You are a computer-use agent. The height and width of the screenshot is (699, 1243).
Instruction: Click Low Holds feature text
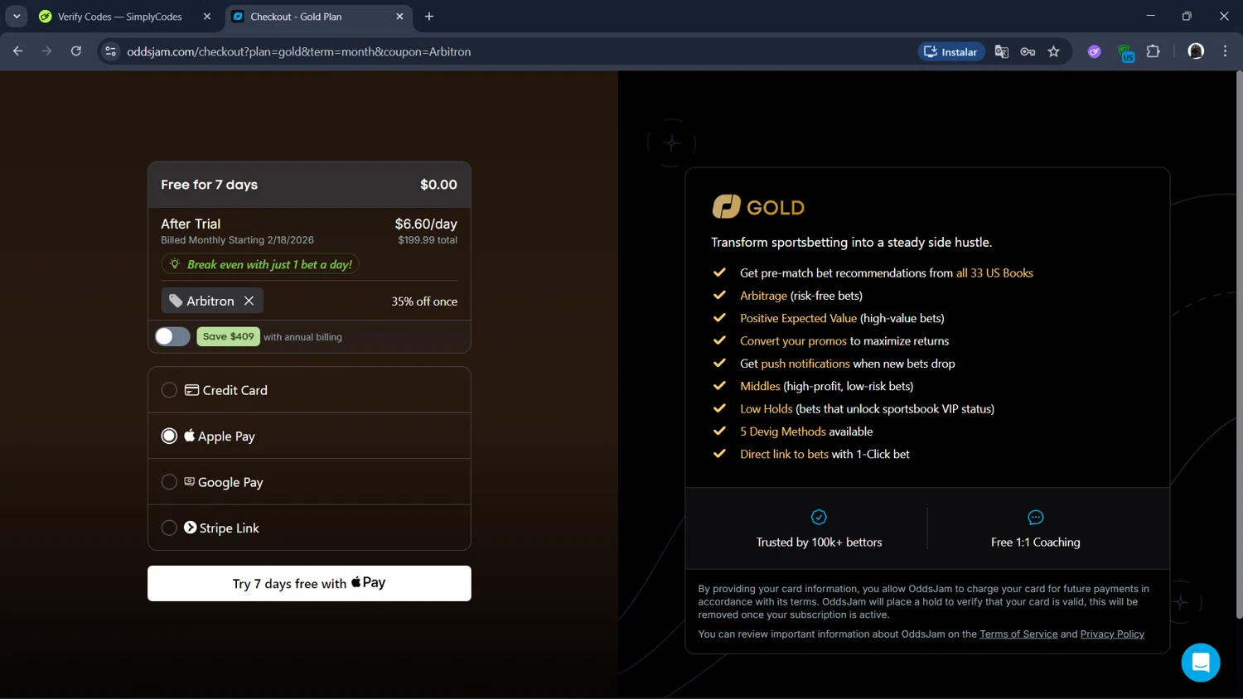point(767,408)
